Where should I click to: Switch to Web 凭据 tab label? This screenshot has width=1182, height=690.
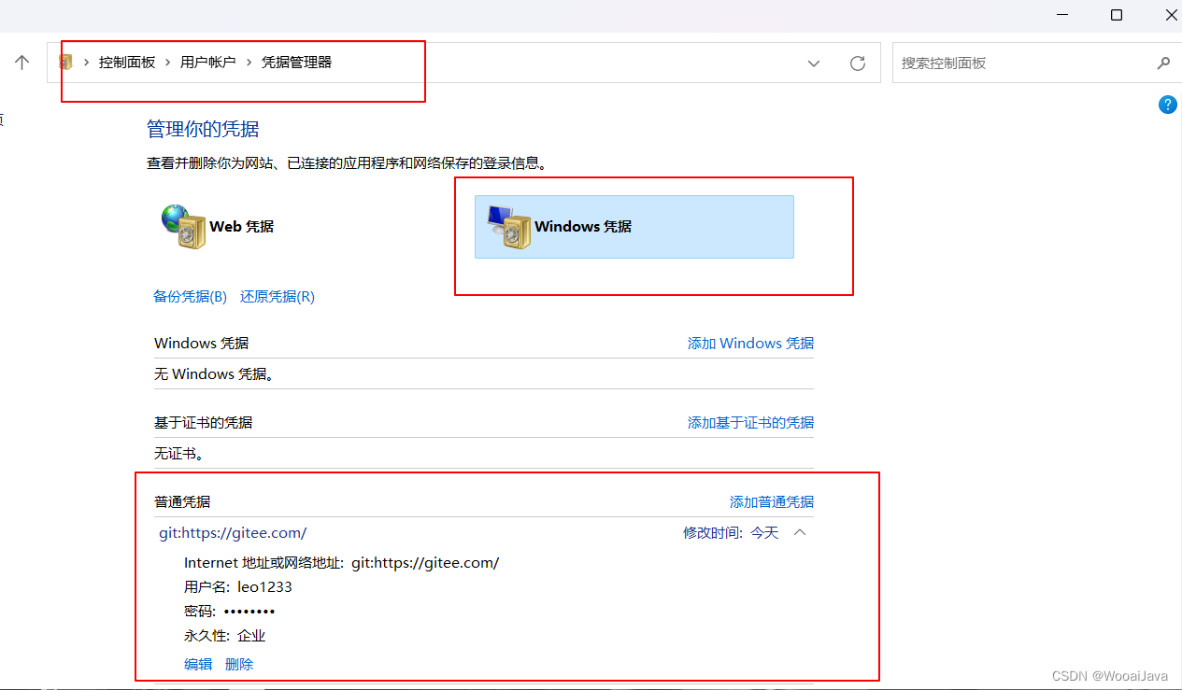(241, 226)
